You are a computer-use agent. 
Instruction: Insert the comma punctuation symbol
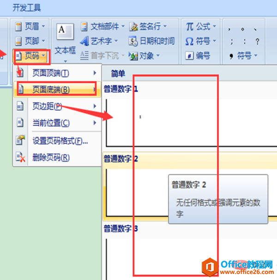[x=229, y=29]
